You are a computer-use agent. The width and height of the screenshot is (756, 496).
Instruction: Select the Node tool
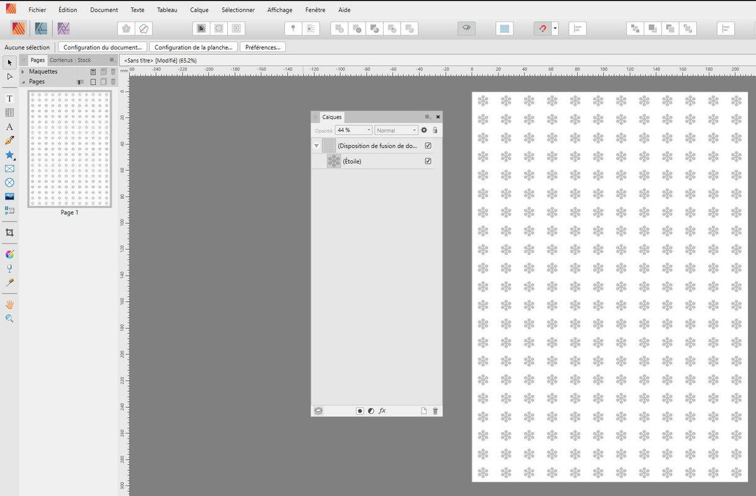click(9, 77)
